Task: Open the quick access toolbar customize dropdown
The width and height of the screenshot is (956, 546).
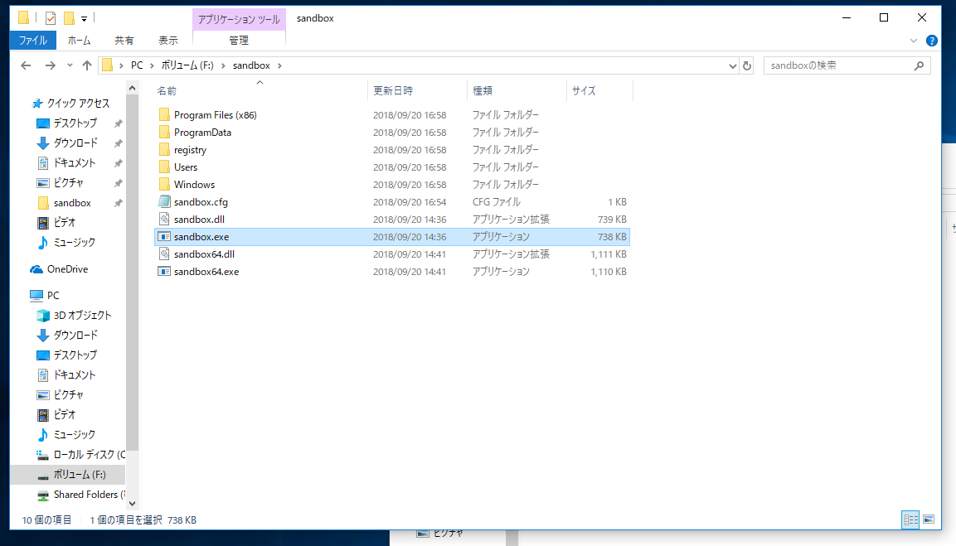Action: tap(84, 19)
